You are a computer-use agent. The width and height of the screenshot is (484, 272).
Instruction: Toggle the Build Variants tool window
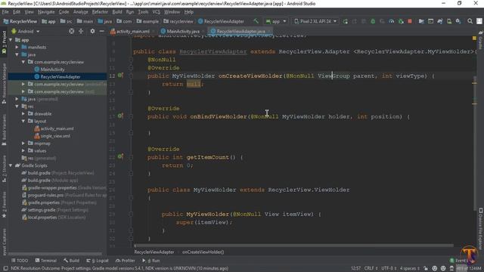[4, 129]
